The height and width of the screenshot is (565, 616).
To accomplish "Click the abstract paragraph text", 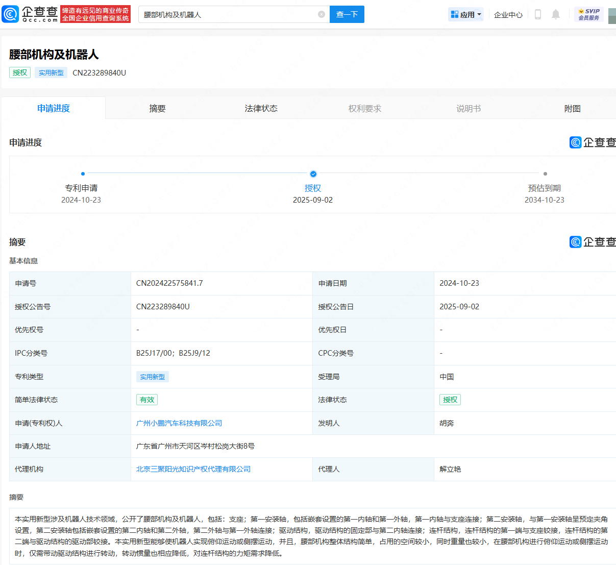I will [x=311, y=536].
